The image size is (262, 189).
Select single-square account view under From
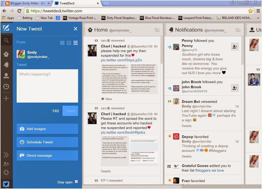coord(62,43)
